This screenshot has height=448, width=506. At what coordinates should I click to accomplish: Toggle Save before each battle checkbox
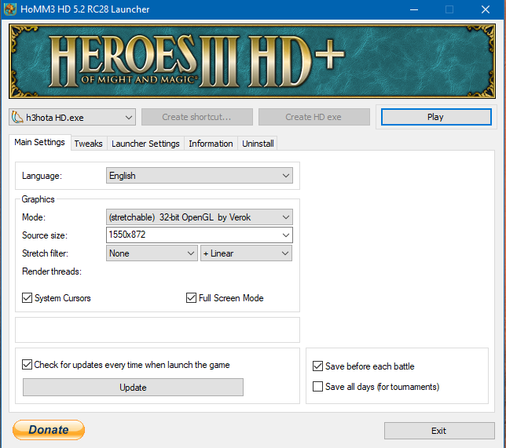click(318, 366)
